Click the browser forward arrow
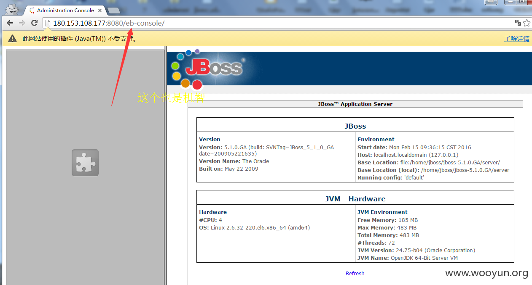 click(x=22, y=23)
